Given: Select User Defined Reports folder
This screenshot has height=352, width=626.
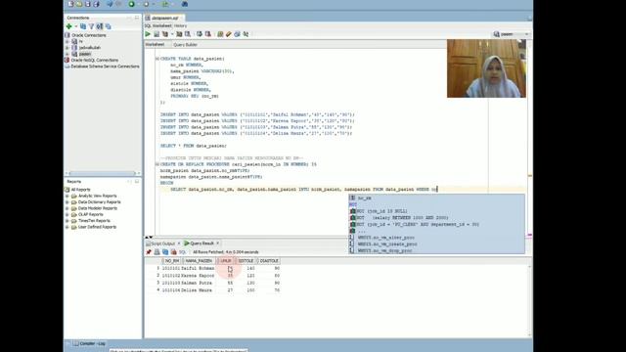Looking at the screenshot, I should tap(94, 227).
